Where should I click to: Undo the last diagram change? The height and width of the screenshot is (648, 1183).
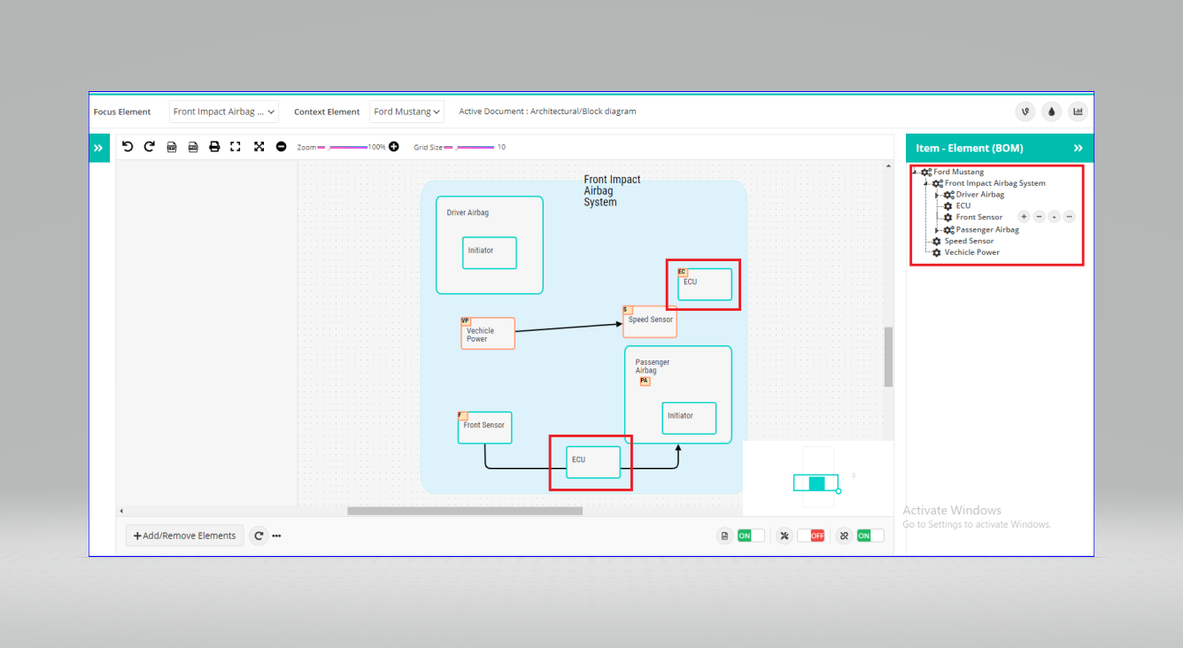(x=128, y=146)
